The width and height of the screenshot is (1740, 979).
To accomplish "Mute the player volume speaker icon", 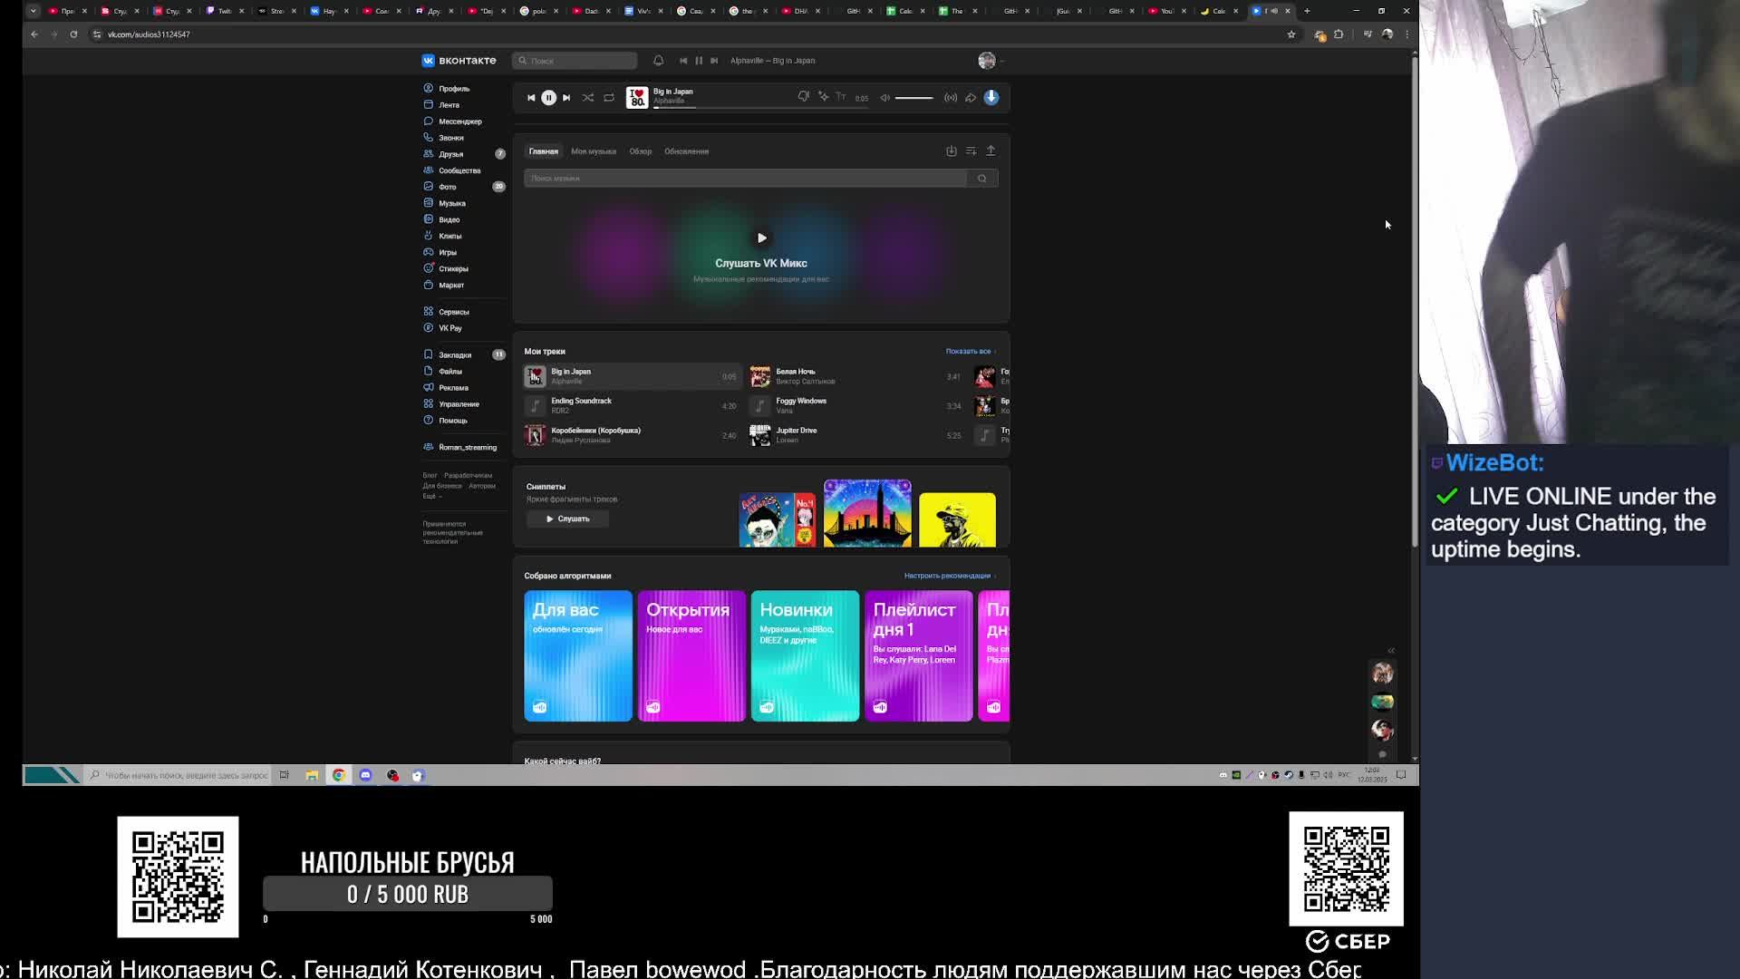I will click(x=885, y=98).
